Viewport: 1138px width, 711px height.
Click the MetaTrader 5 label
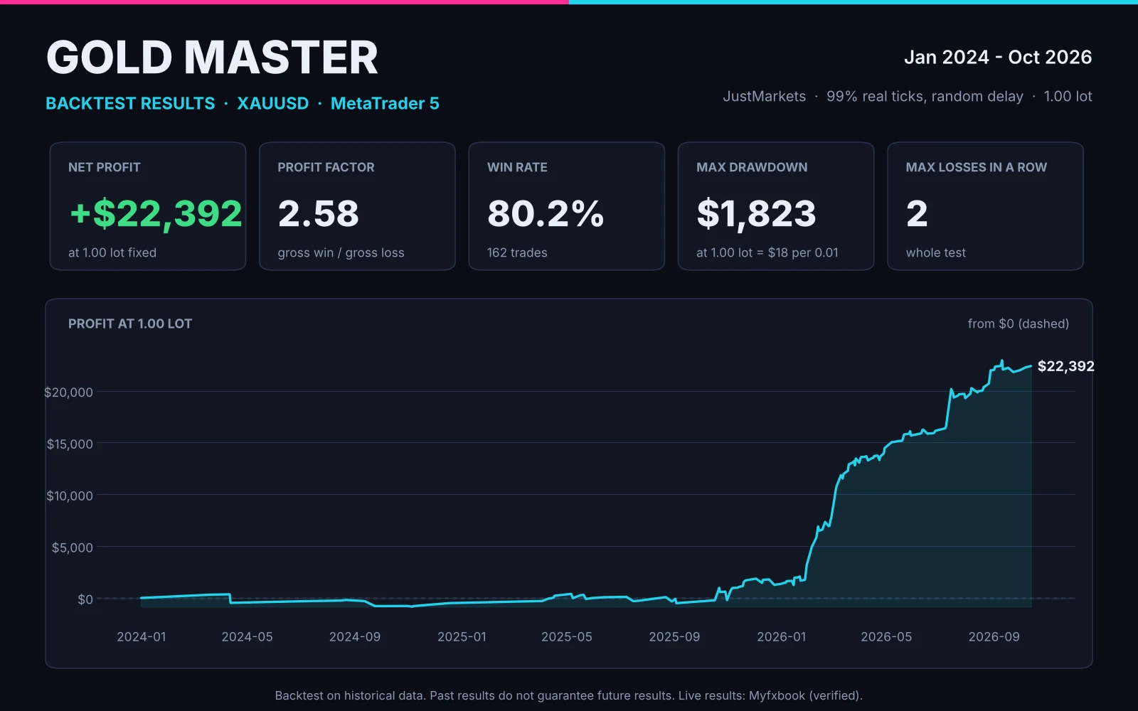tap(385, 103)
